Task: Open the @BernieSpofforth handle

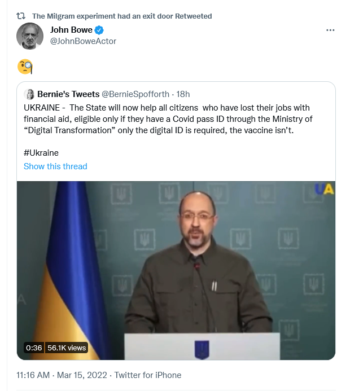Action: coord(135,94)
